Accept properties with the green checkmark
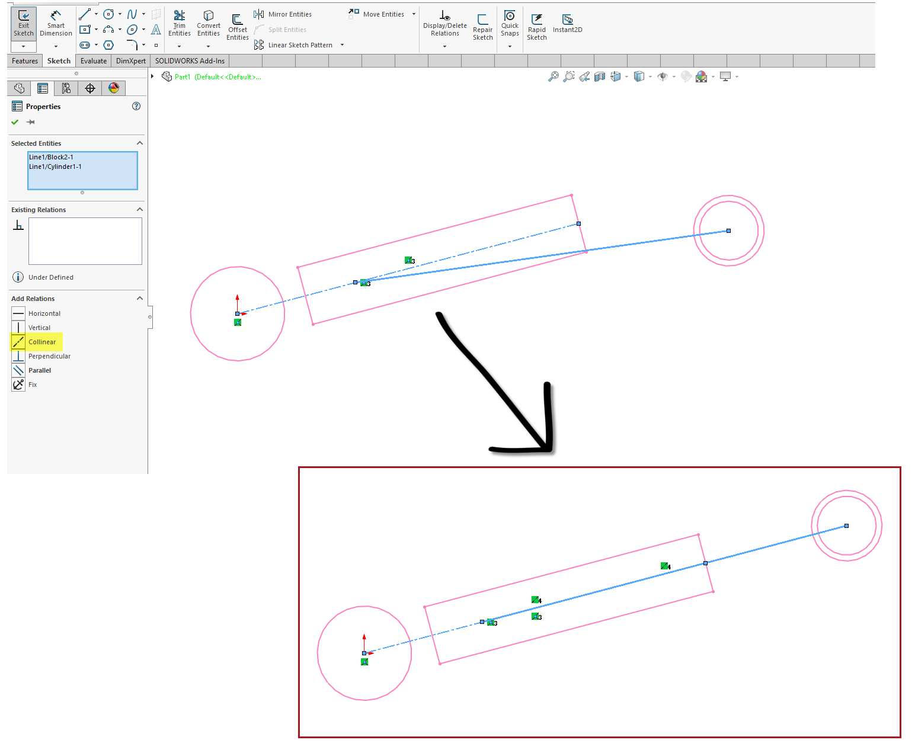The height and width of the screenshot is (743, 915). [15, 122]
